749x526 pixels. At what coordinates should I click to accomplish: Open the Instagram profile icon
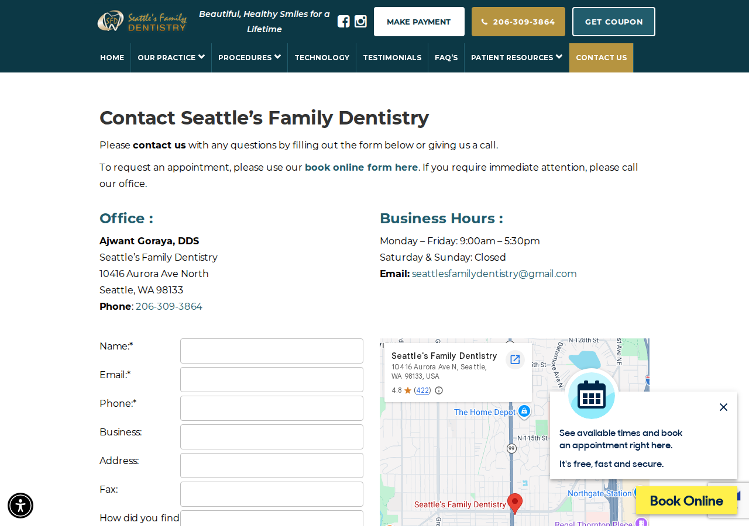pos(360,22)
